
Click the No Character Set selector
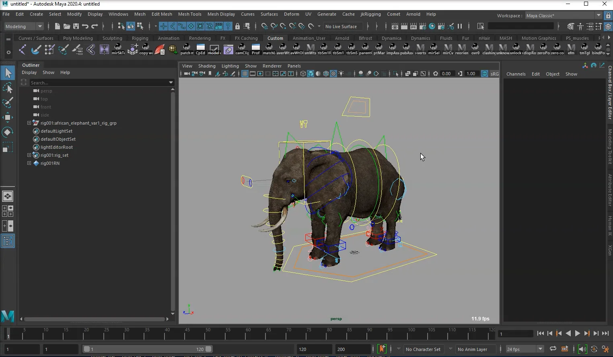click(x=424, y=349)
